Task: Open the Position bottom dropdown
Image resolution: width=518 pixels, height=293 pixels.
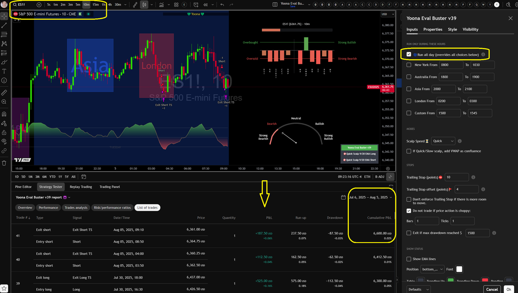Action: point(433,269)
